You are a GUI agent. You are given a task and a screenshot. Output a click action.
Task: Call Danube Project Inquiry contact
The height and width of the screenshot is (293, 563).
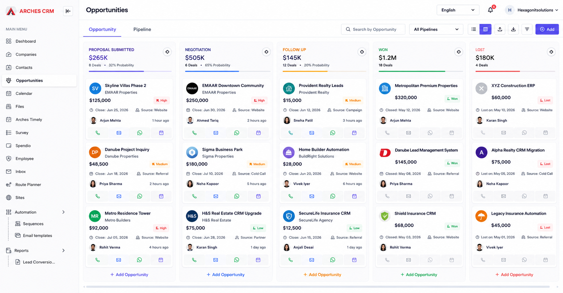(98, 196)
